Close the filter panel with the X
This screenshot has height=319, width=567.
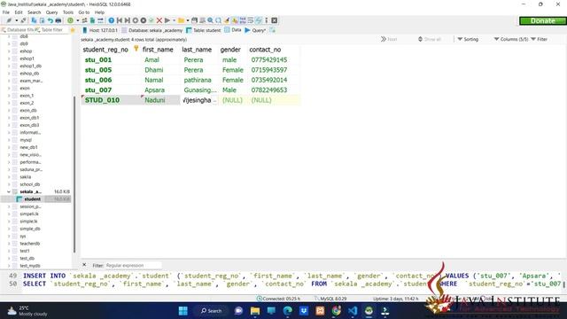tap(84, 265)
